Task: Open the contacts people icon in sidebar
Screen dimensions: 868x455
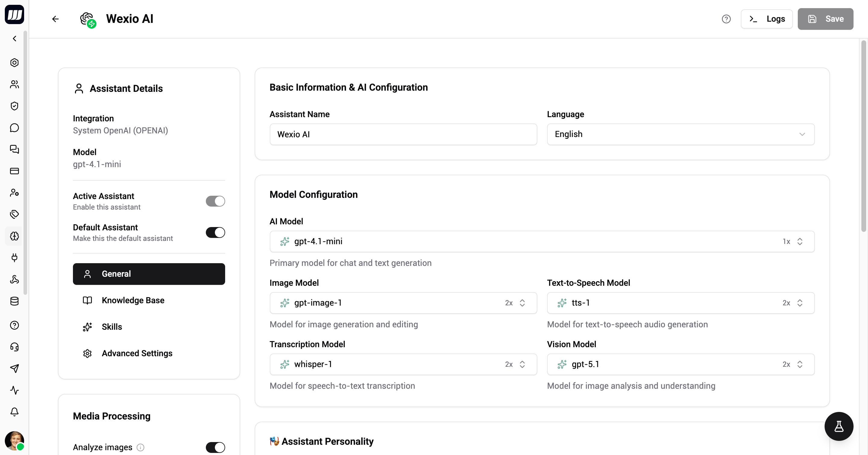Action: (x=14, y=84)
